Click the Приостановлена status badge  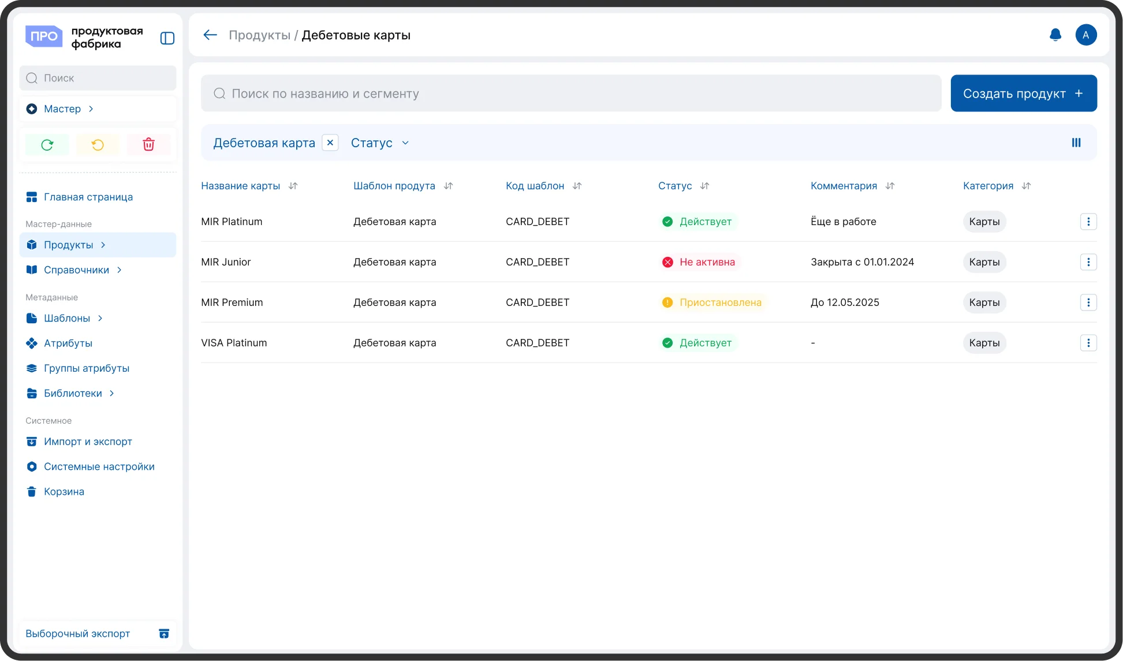pos(712,303)
